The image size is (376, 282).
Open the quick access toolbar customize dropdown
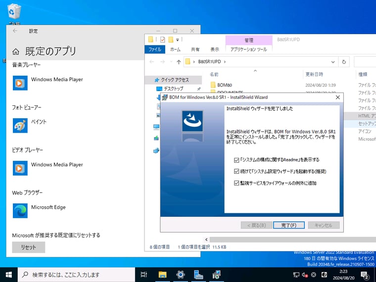click(x=178, y=40)
